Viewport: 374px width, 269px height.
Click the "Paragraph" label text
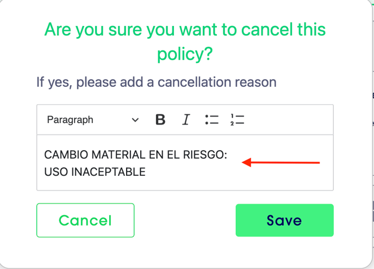point(70,120)
